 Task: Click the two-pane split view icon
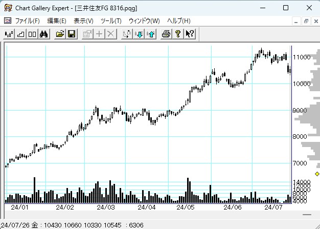pyautogui.click(x=32, y=34)
